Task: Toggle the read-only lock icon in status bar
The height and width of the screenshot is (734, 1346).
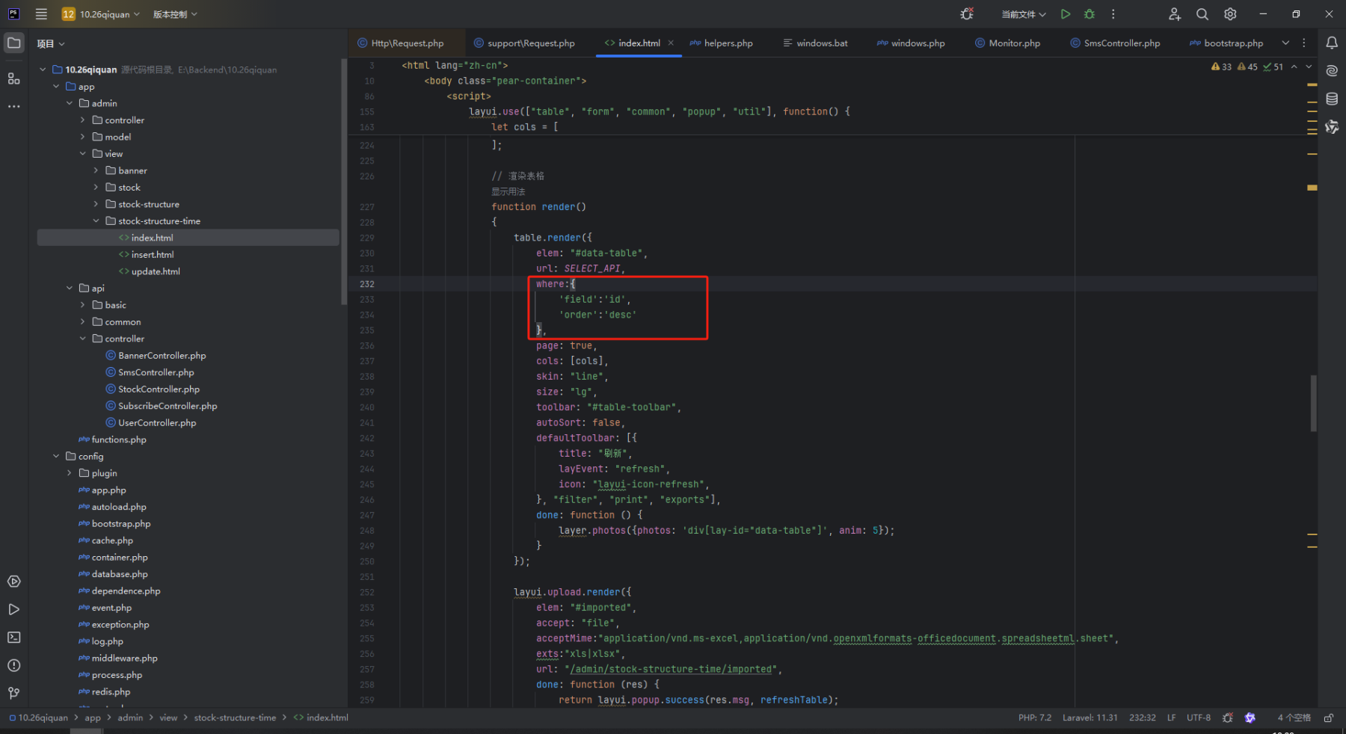Action: pos(1329,718)
